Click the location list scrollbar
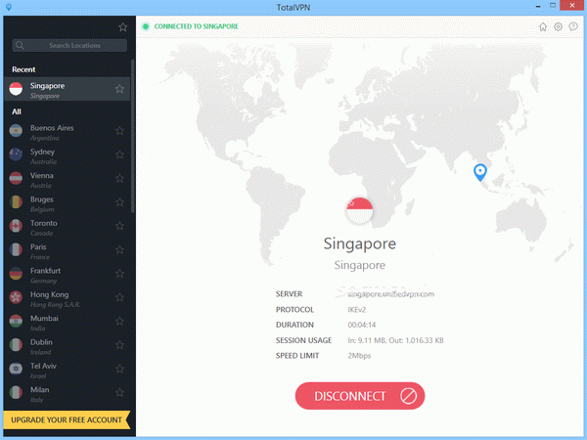This screenshot has width=587, height=440. 132,136
